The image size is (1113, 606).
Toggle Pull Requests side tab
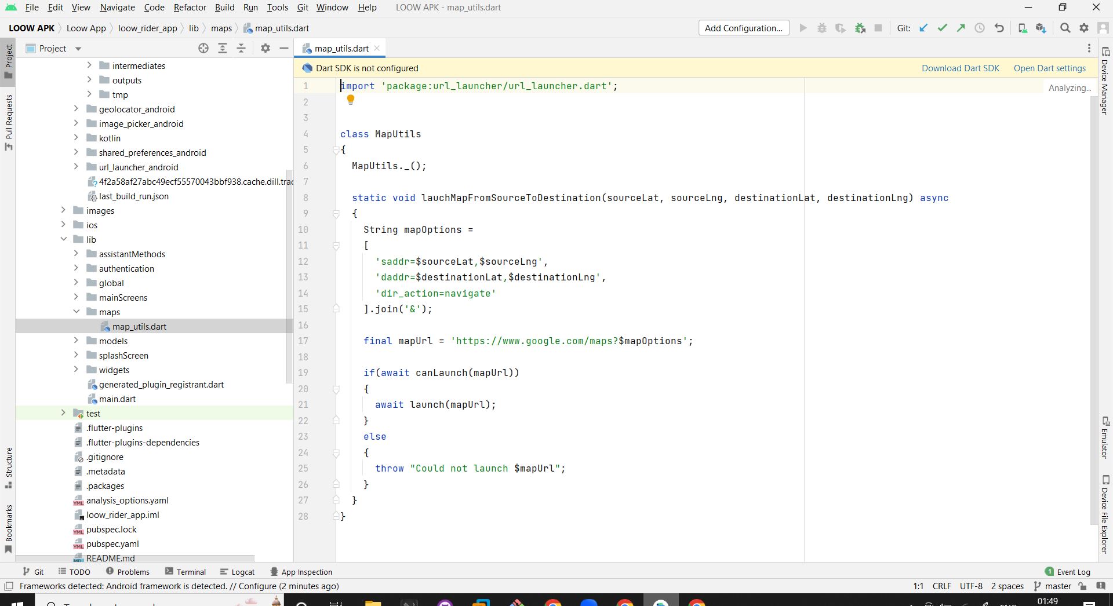pyautogui.click(x=8, y=122)
